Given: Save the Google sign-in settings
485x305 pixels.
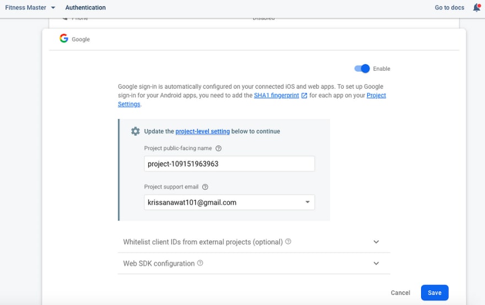Looking at the screenshot, I should coord(435,293).
